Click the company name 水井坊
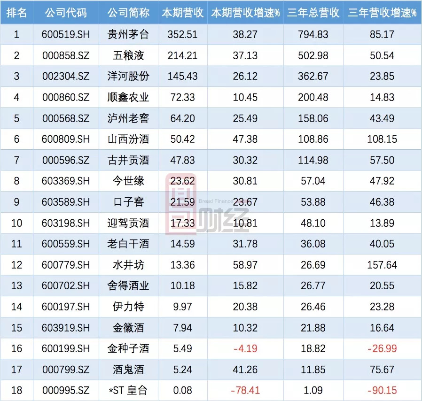 click(128, 265)
